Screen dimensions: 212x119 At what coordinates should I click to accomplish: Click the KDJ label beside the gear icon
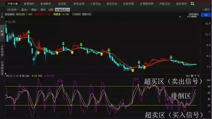point(188,76)
